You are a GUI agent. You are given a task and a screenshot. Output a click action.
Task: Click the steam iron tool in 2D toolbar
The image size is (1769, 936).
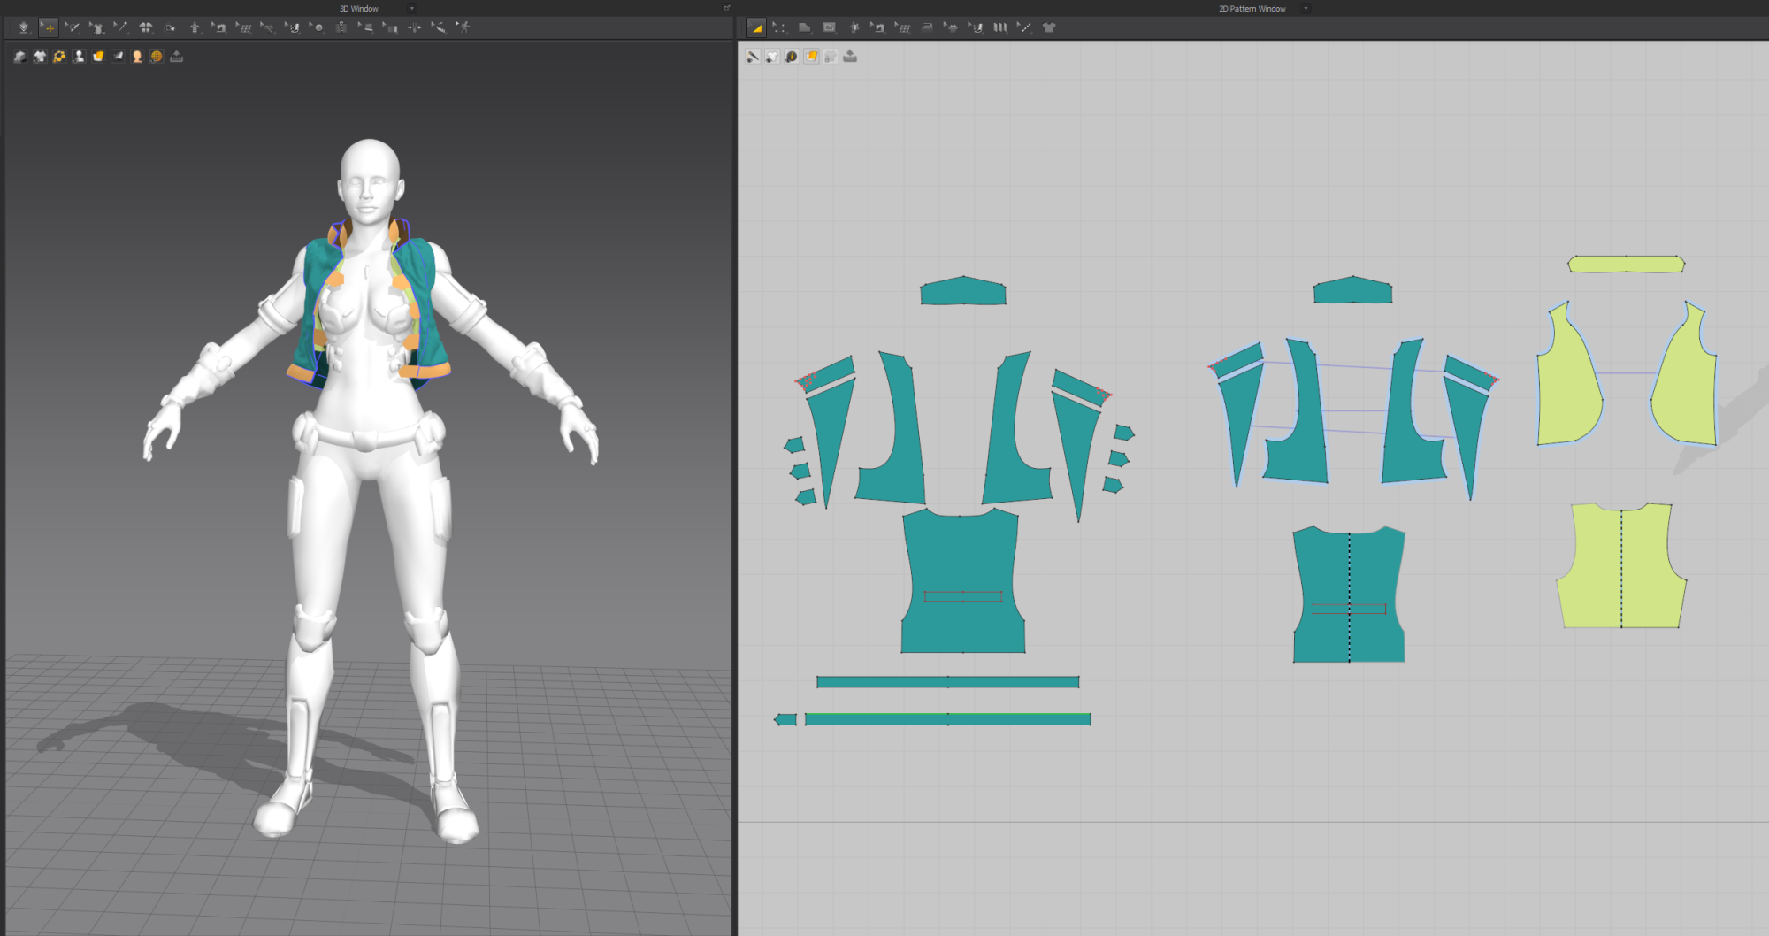(x=927, y=28)
